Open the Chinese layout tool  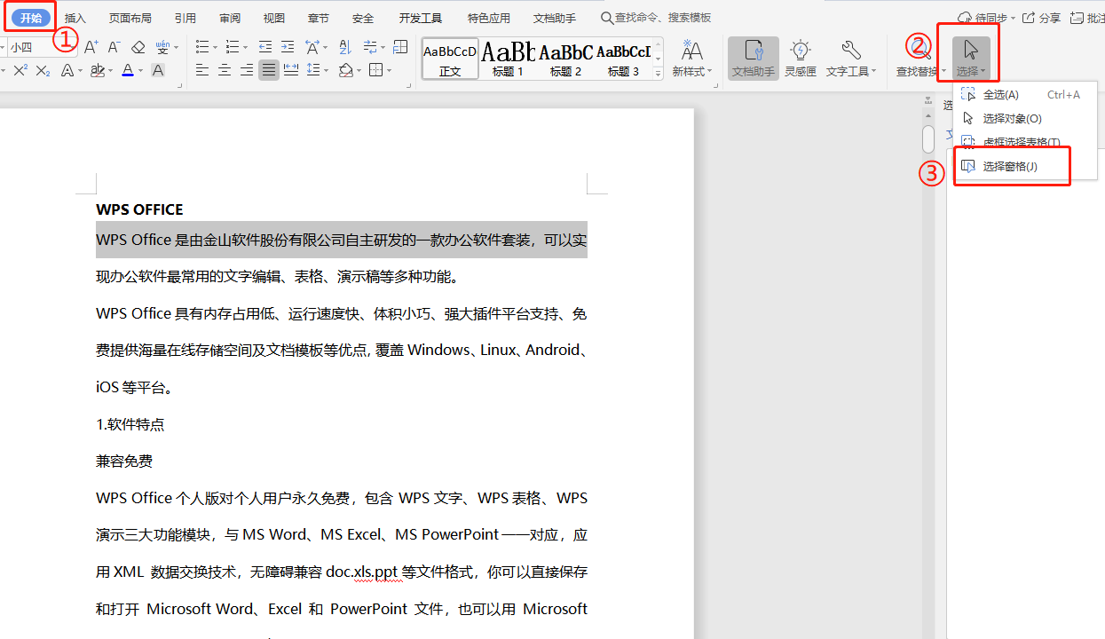pos(312,47)
